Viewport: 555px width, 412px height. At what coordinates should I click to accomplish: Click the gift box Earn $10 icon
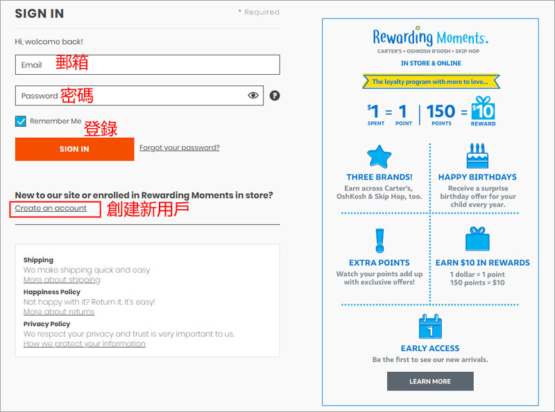tap(477, 239)
